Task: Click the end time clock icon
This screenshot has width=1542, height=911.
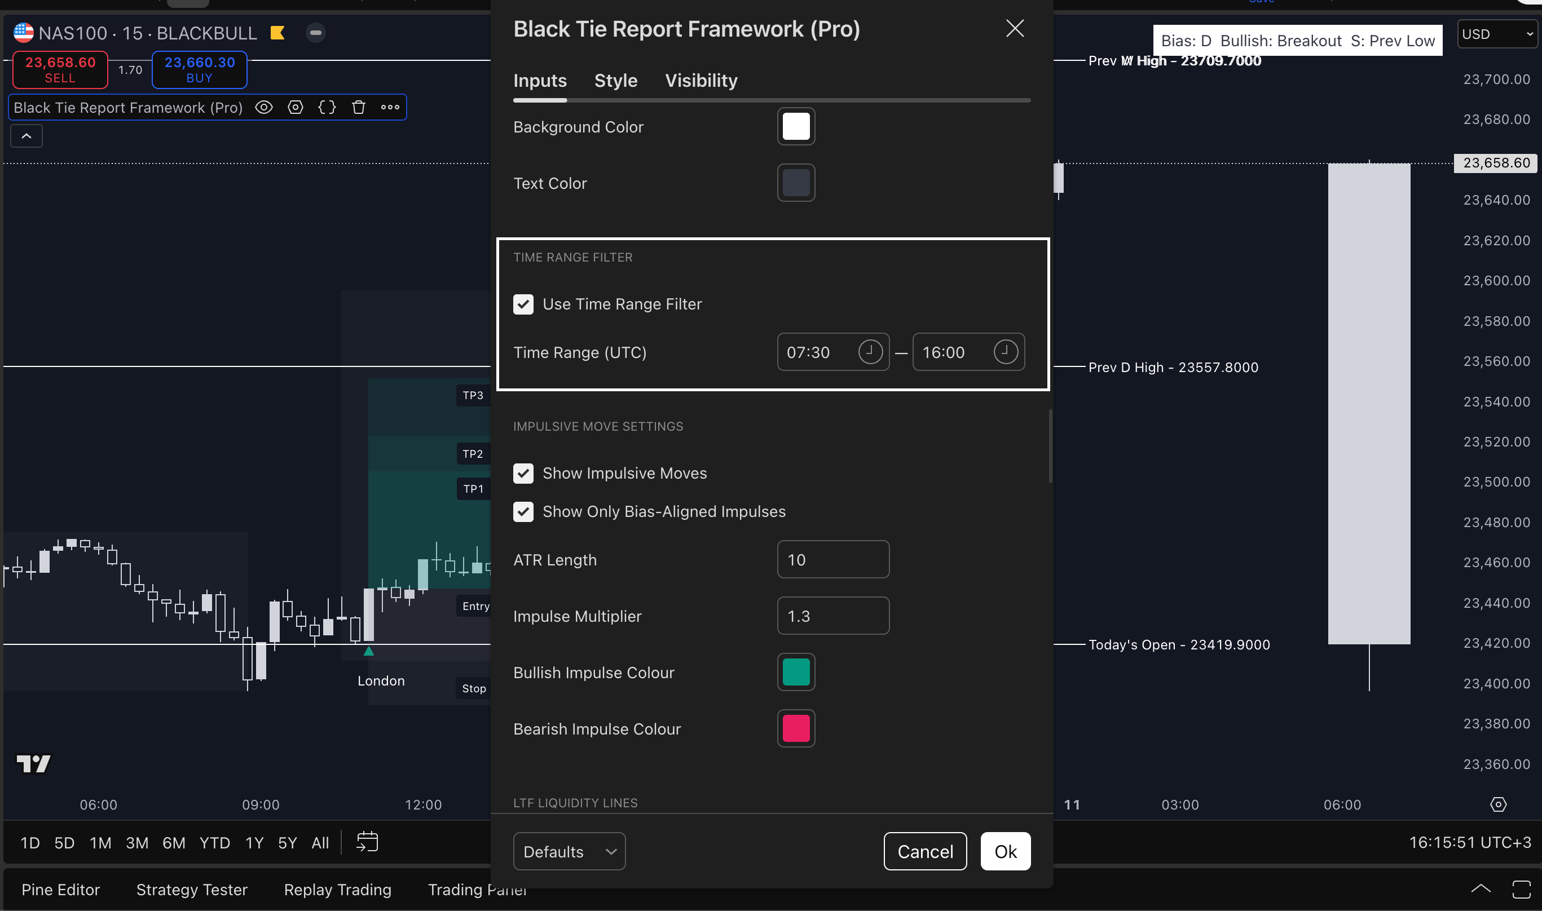Action: (x=1005, y=352)
